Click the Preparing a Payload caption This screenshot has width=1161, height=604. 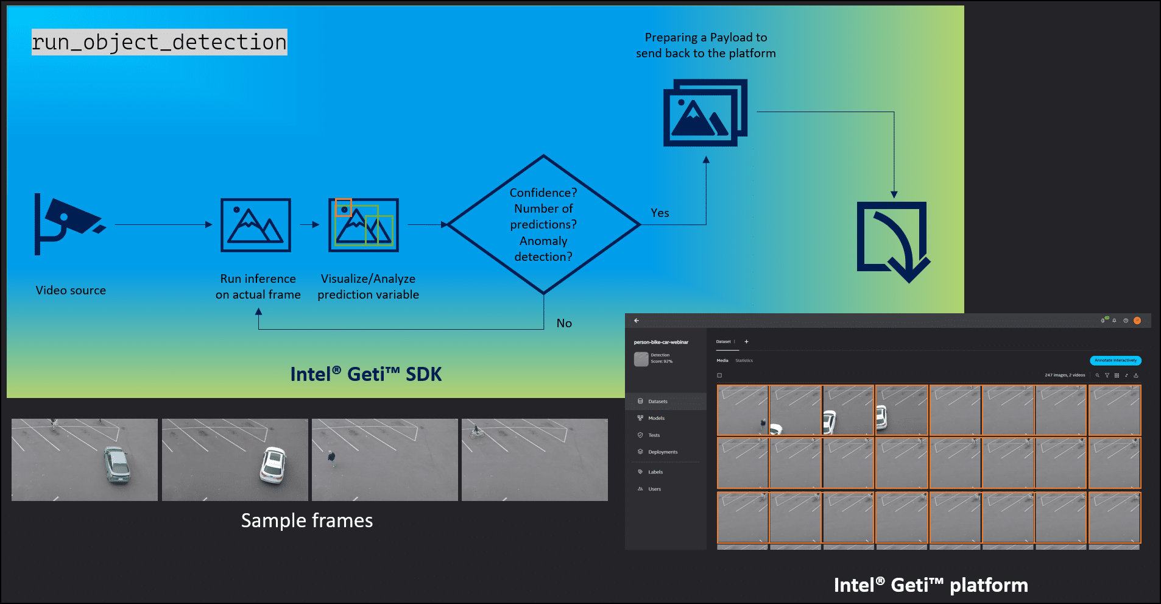click(x=706, y=45)
